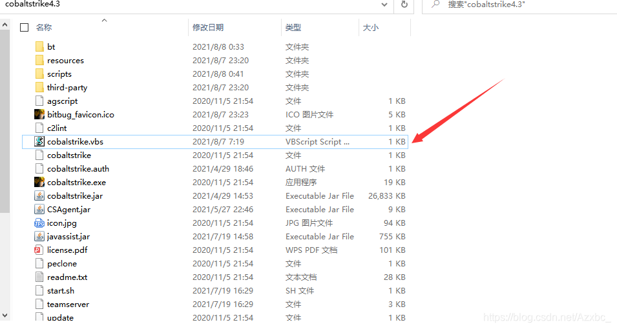
Task: Click the bt folder icon
Action: point(39,47)
